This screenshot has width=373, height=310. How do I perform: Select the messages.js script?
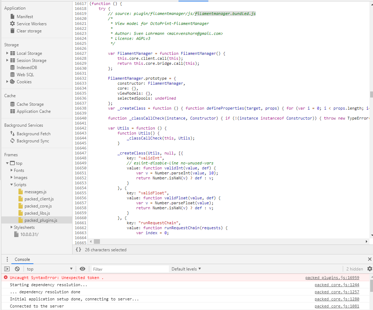click(x=36, y=192)
